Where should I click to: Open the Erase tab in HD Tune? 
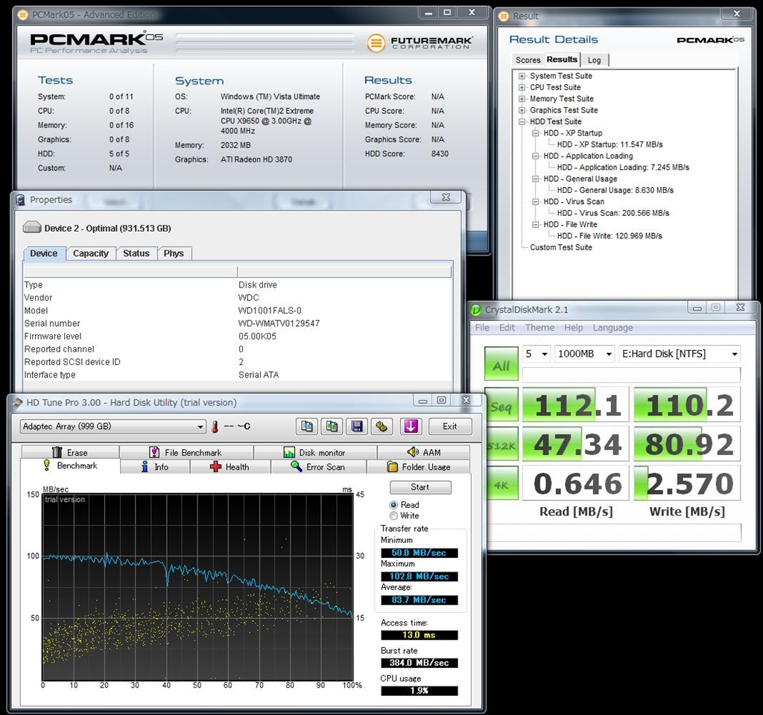pyautogui.click(x=70, y=452)
